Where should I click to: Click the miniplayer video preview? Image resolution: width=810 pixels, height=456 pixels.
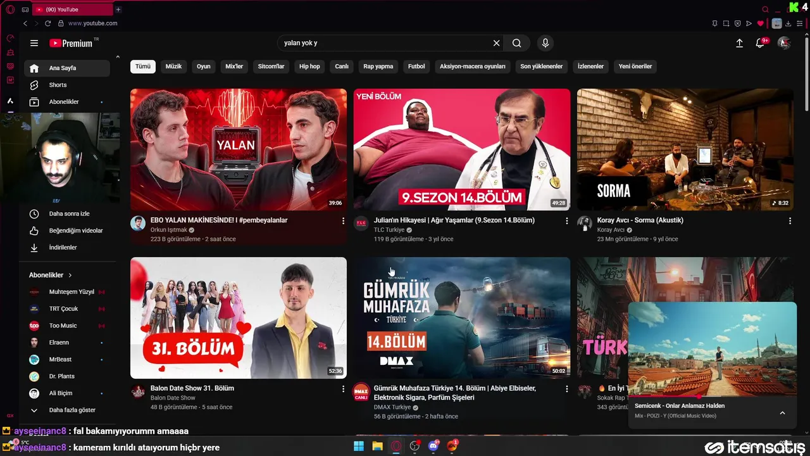point(713,350)
